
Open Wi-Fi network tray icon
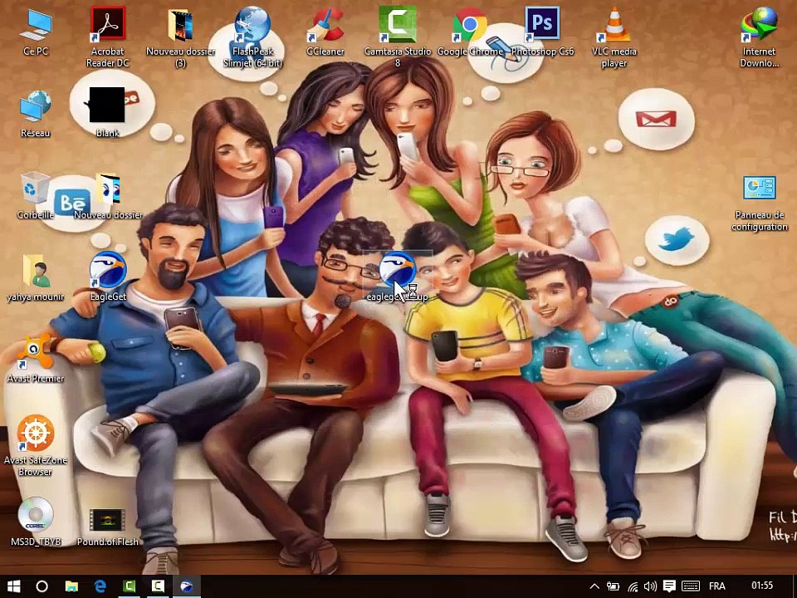[x=633, y=587]
